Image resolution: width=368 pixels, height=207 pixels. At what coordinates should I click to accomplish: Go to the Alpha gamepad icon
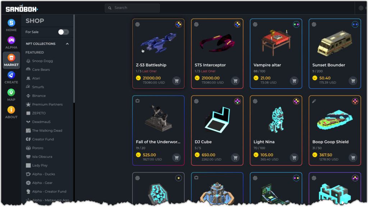11,40
